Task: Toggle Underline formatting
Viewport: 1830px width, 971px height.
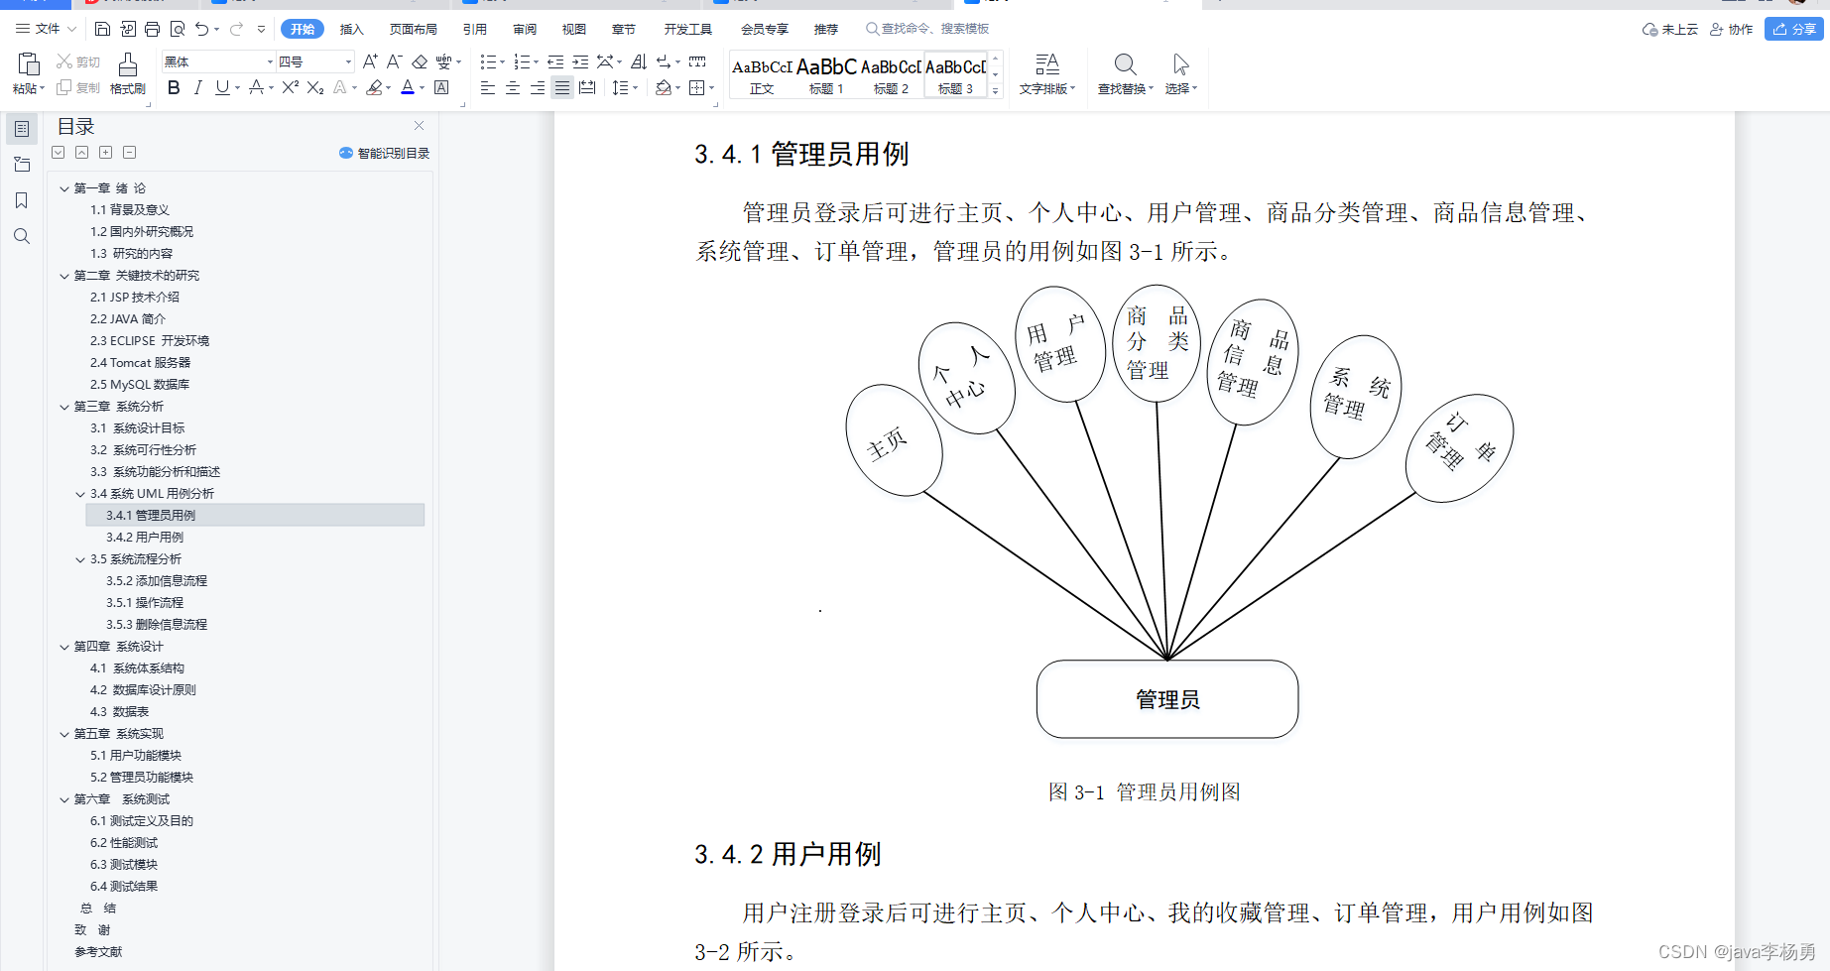Action: coord(222,87)
